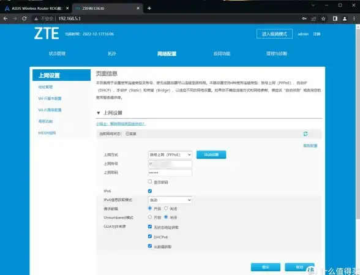Open the saved password key icon

[304, 18]
